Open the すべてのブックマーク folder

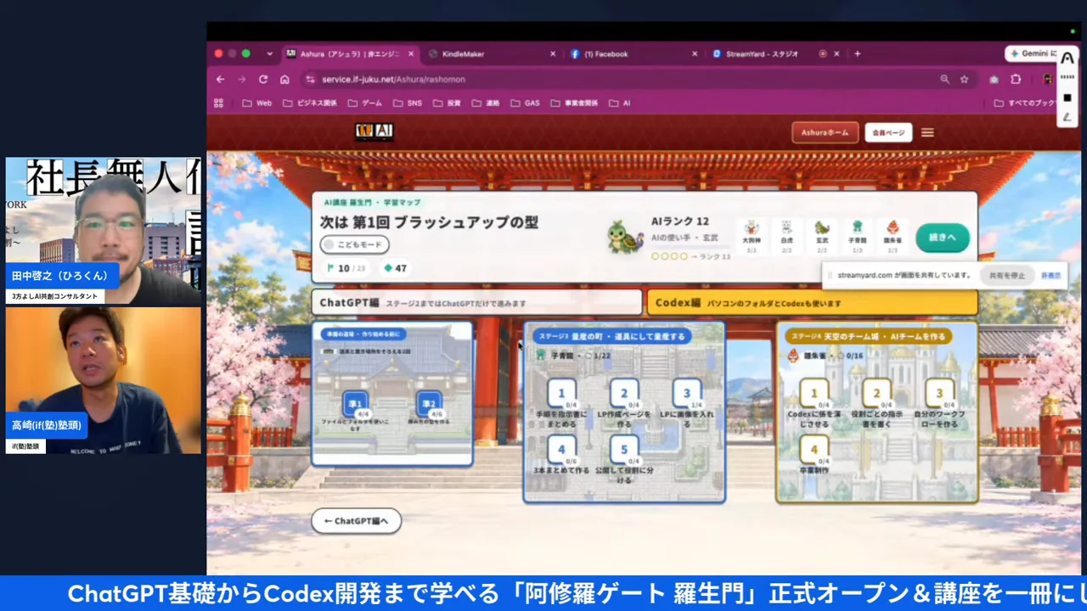coord(1025,103)
